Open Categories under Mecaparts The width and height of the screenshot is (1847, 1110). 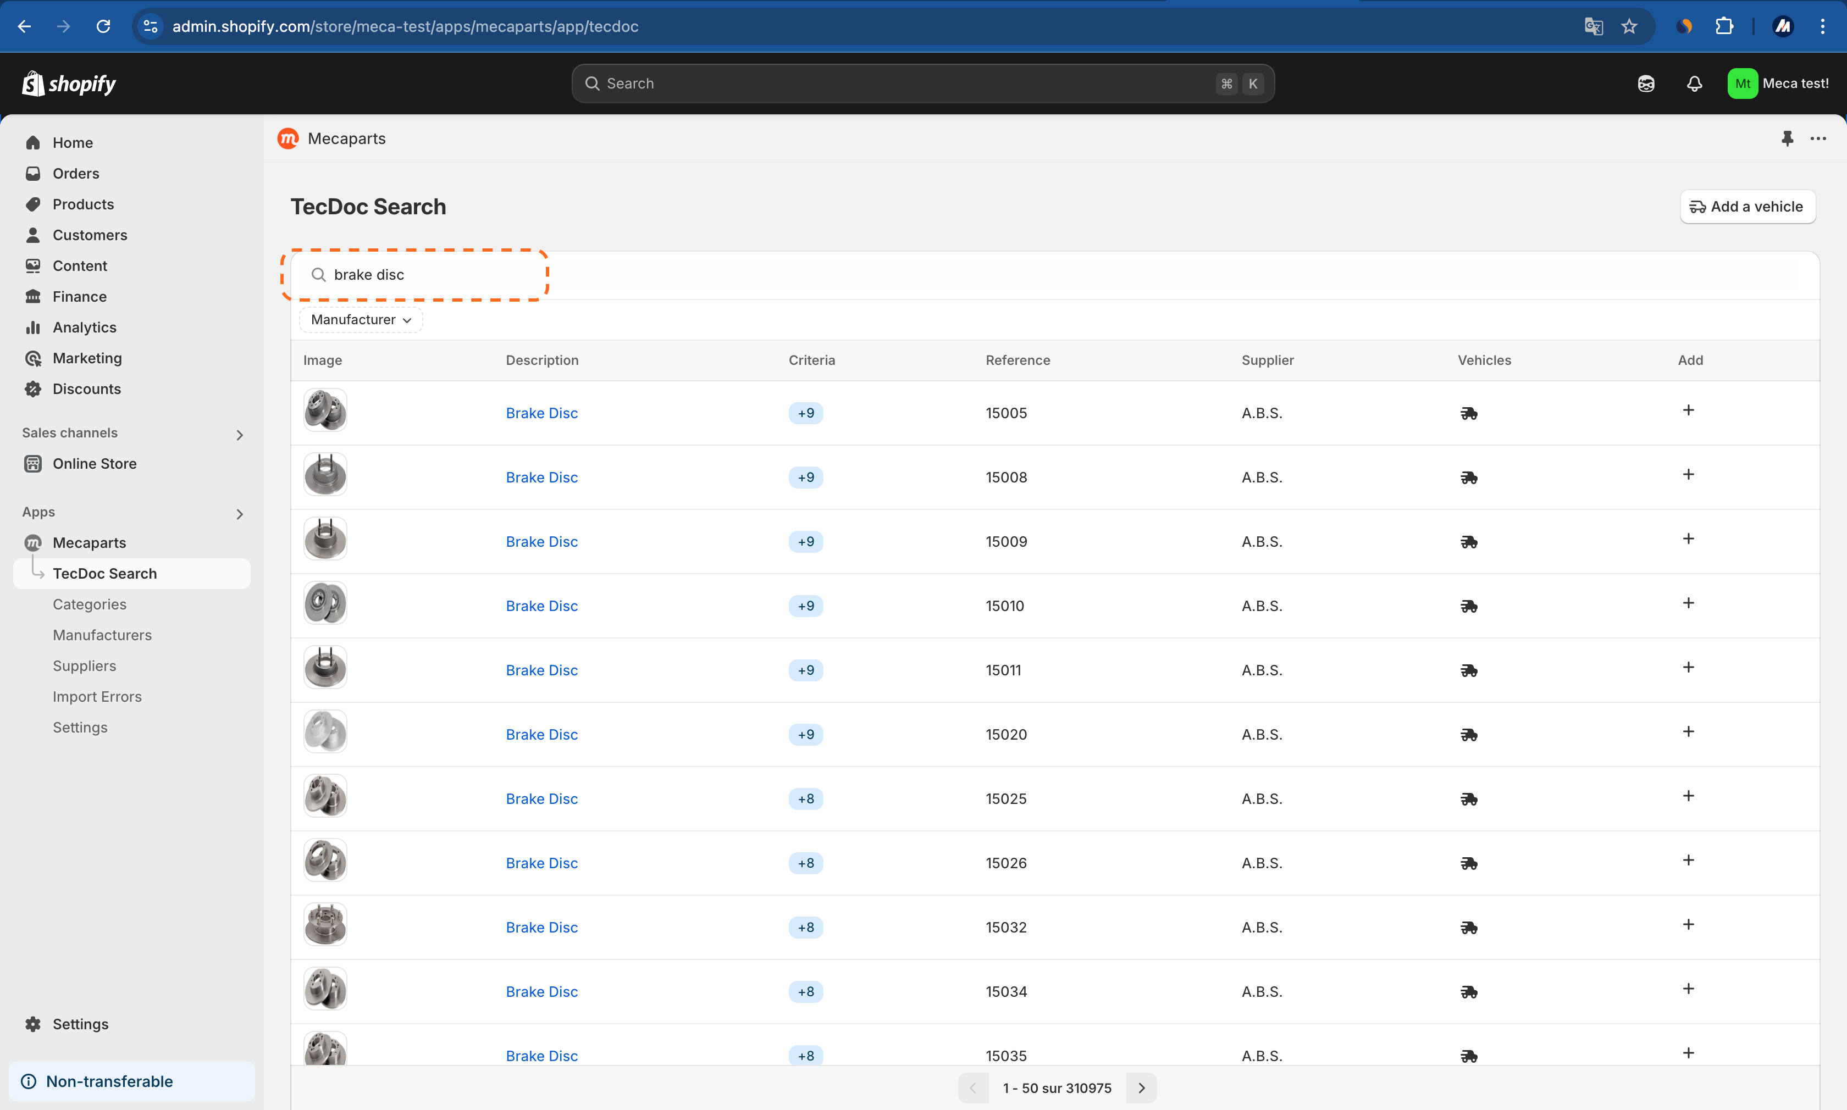89,604
